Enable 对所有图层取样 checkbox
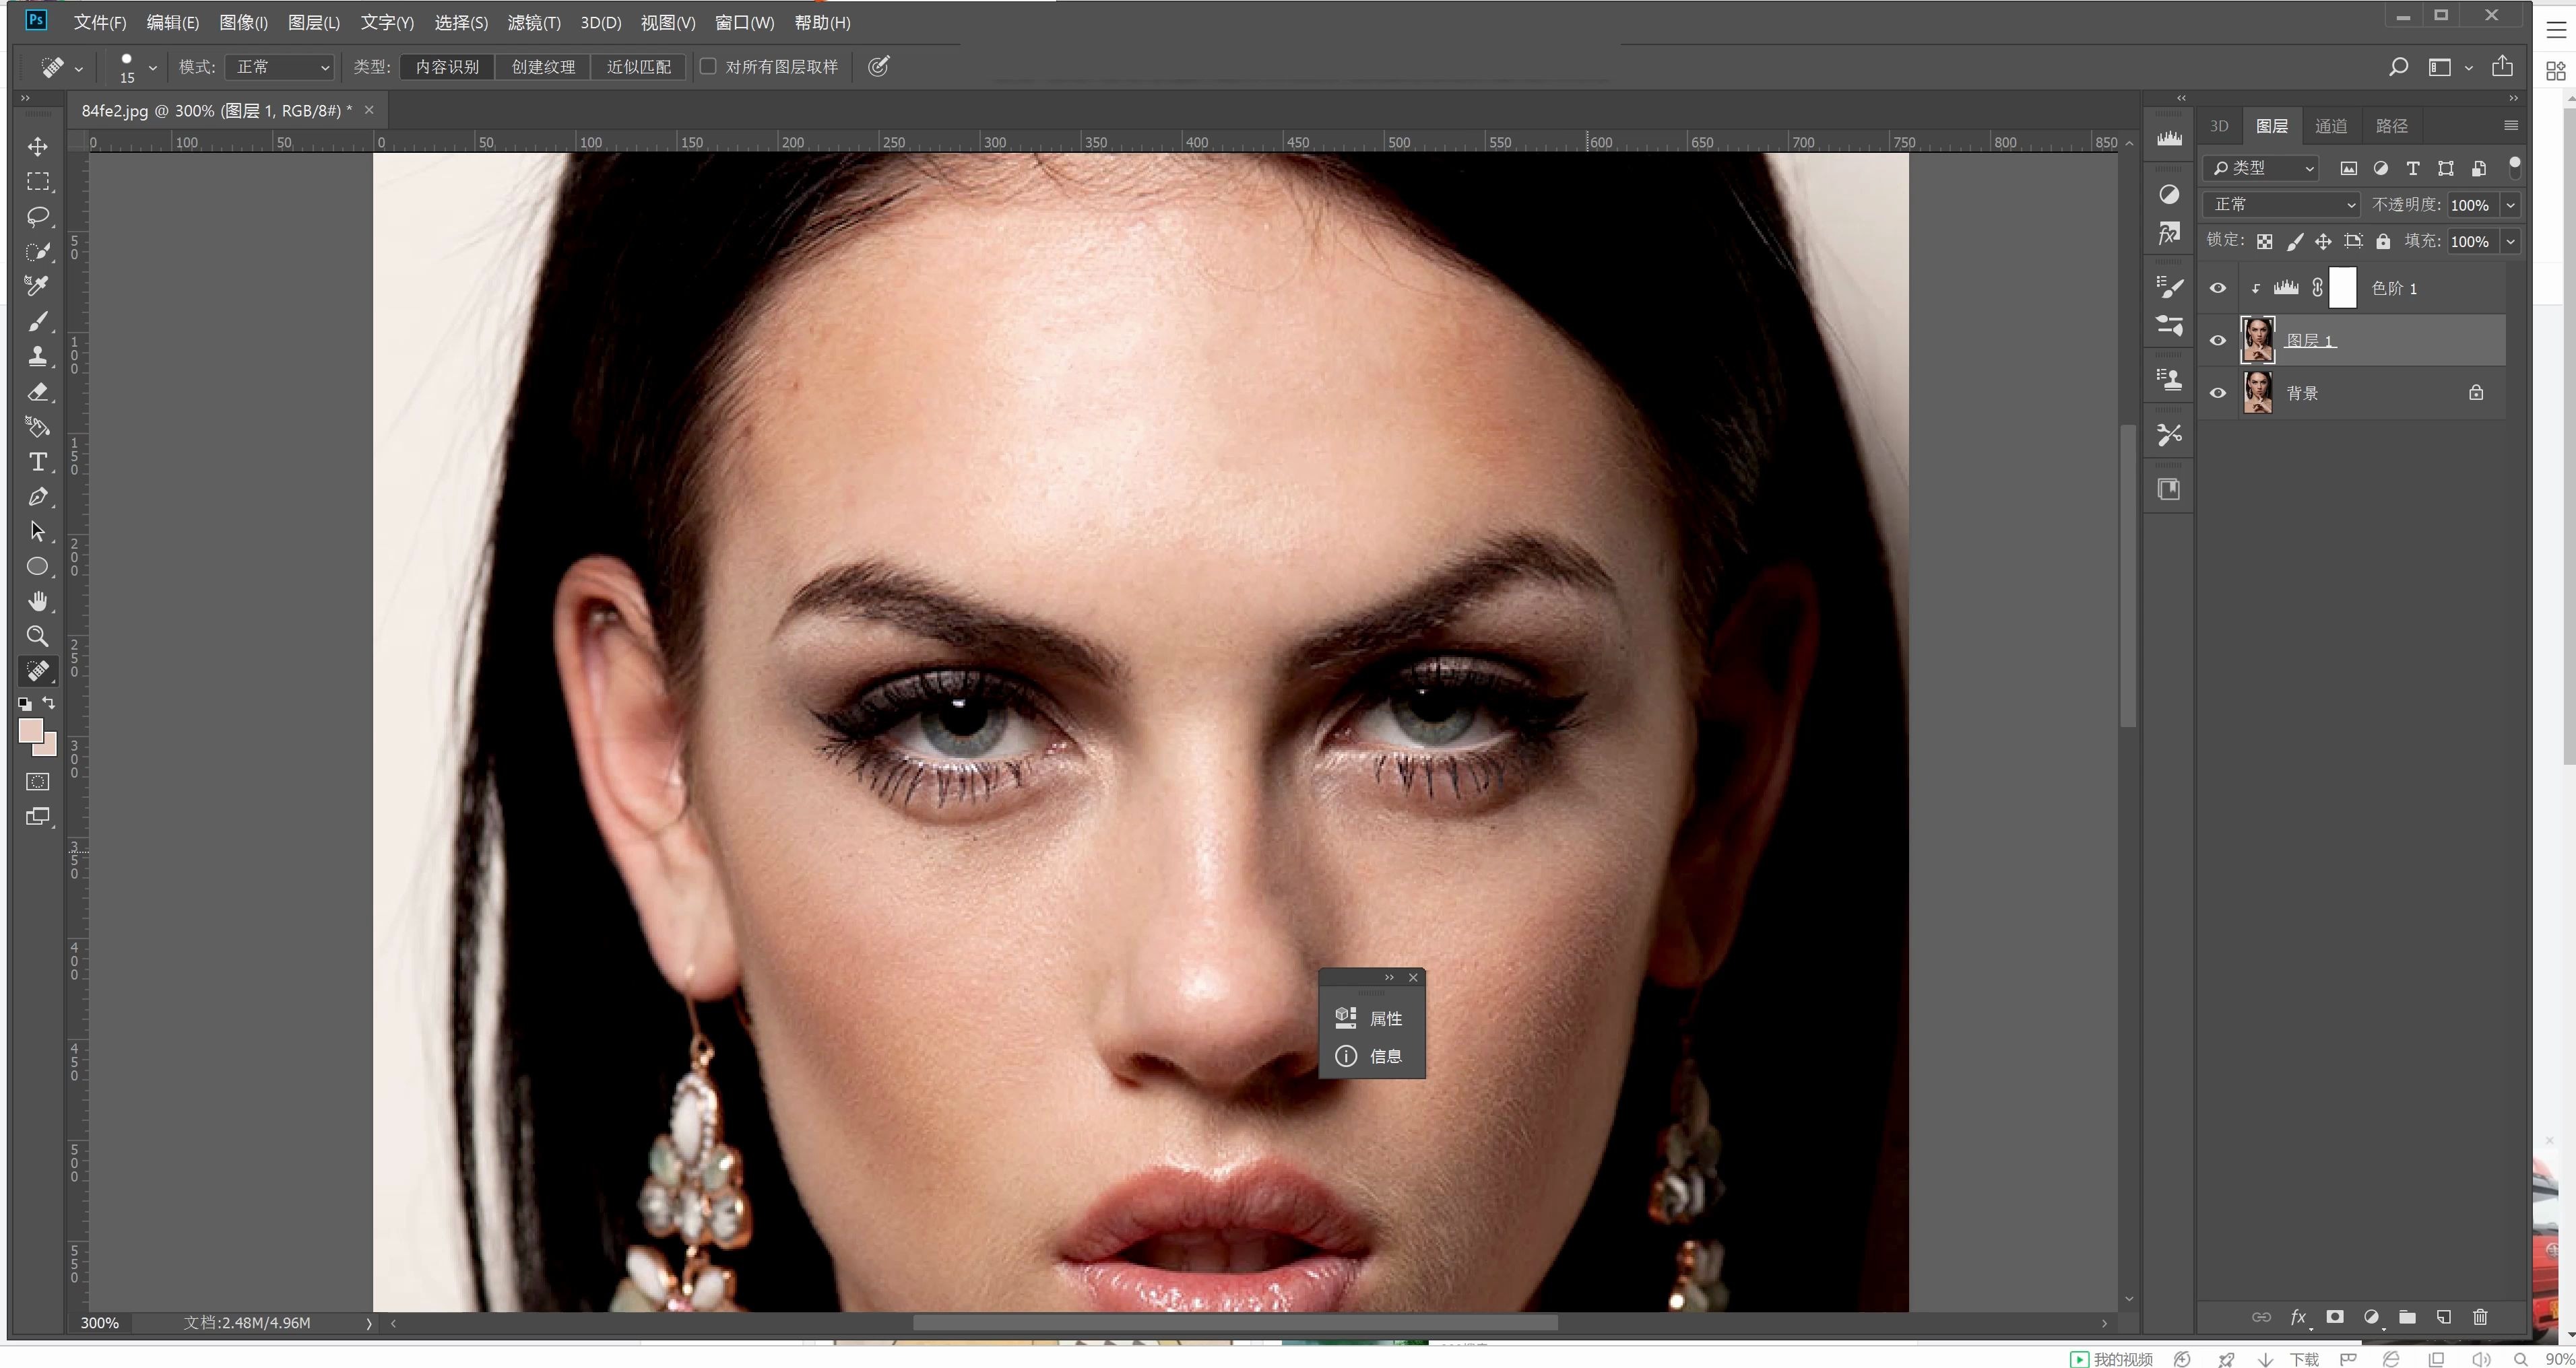 (708, 67)
